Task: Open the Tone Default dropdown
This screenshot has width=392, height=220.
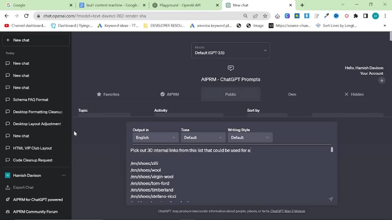Action: [x=203, y=137]
